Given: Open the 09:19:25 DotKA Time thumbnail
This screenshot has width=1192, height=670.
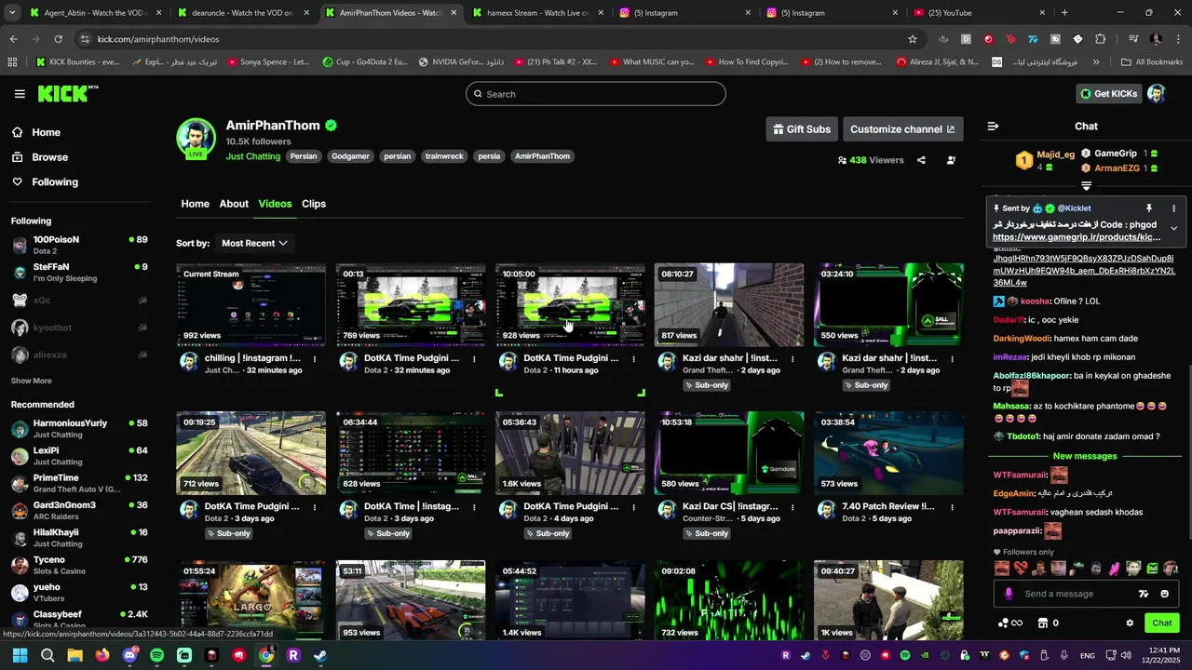Looking at the screenshot, I should 251,454.
